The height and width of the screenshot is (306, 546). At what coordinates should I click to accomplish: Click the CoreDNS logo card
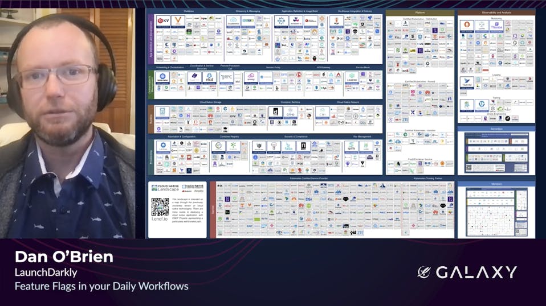tap(194, 78)
